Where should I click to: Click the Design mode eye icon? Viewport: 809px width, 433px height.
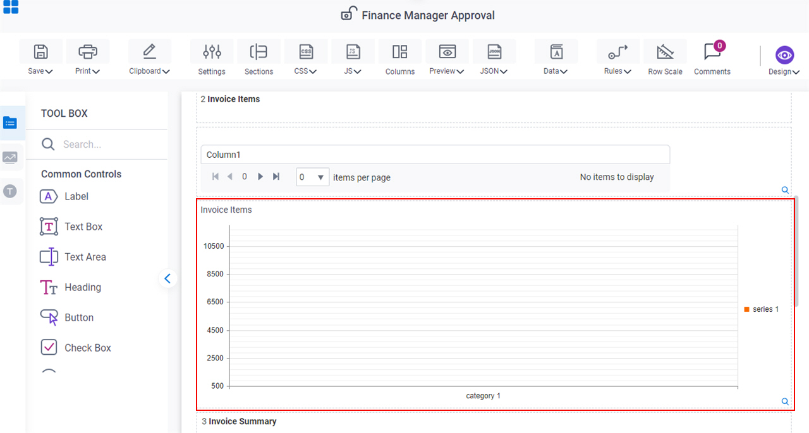[784, 55]
